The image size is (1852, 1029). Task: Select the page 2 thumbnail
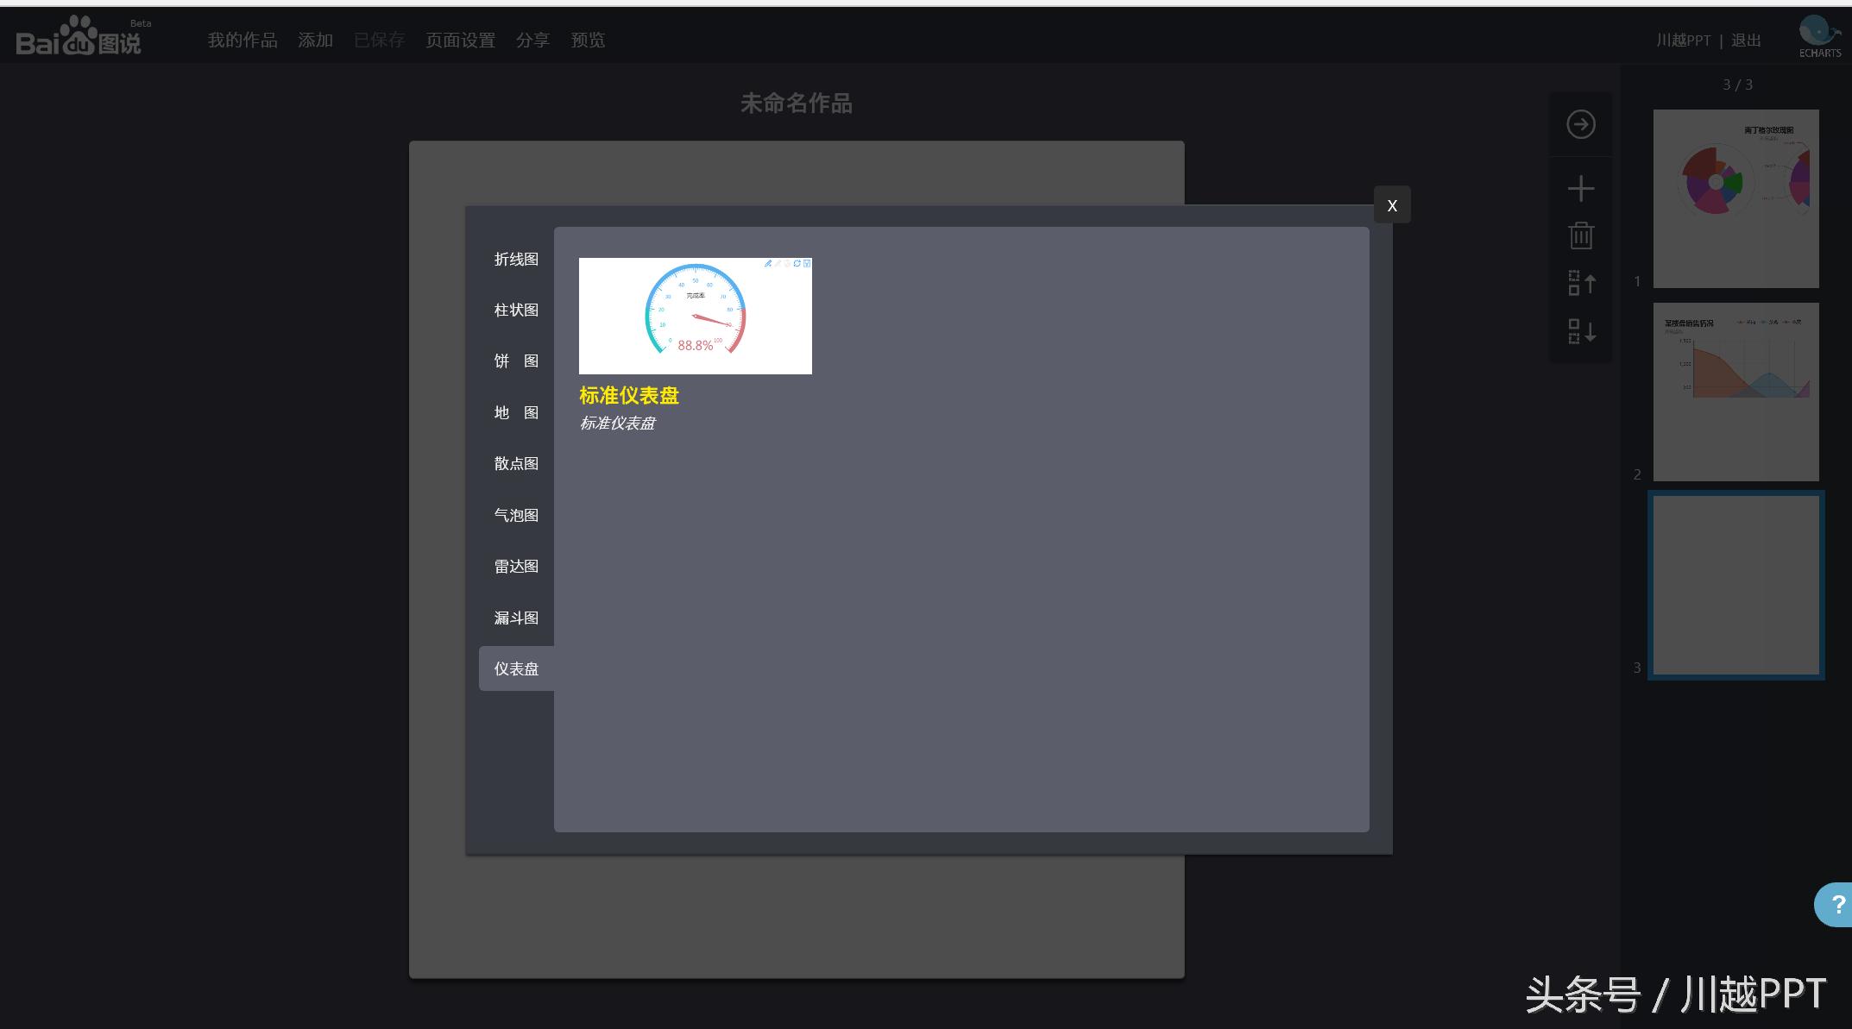click(x=1735, y=392)
